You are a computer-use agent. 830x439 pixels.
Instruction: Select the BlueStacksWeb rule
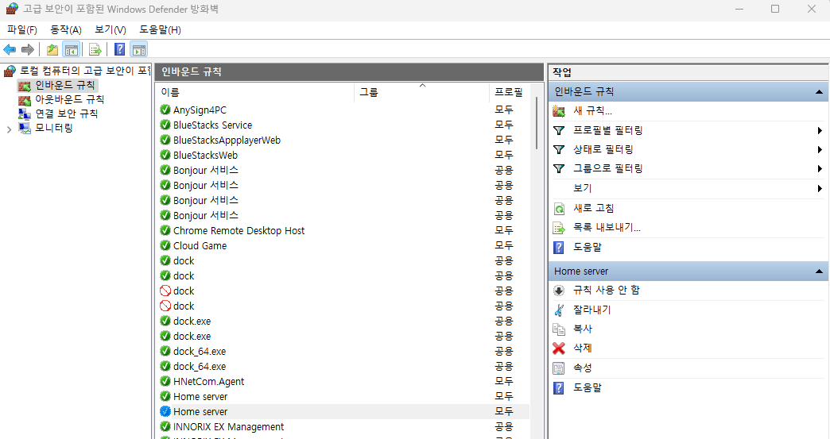(205, 156)
